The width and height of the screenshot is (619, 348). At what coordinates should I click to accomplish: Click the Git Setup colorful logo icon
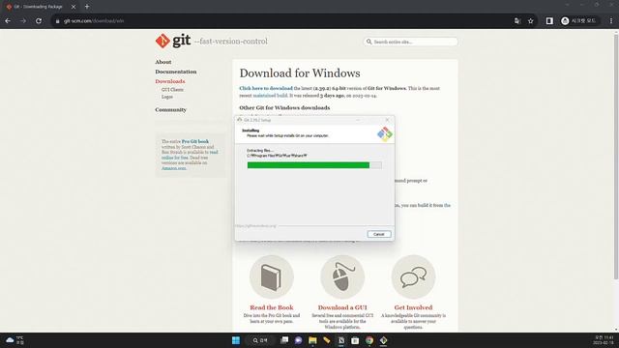(385, 134)
